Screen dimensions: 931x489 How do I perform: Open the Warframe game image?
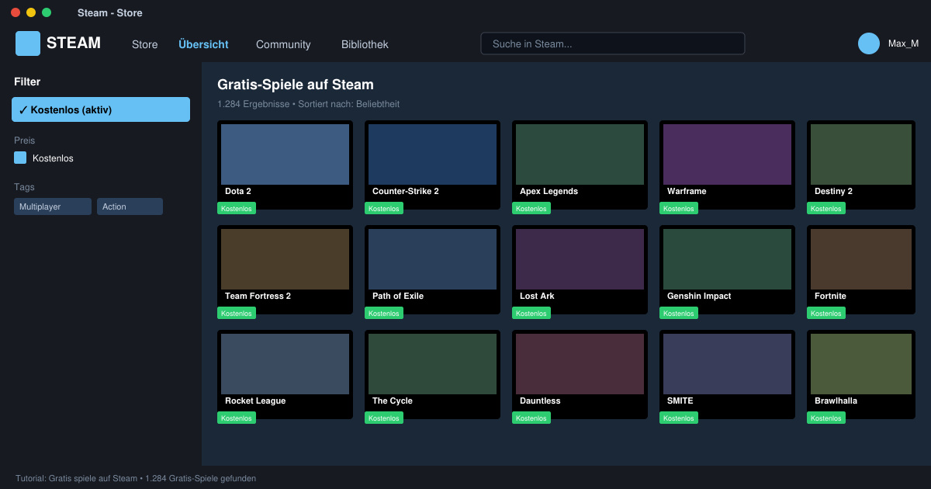[727, 154]
